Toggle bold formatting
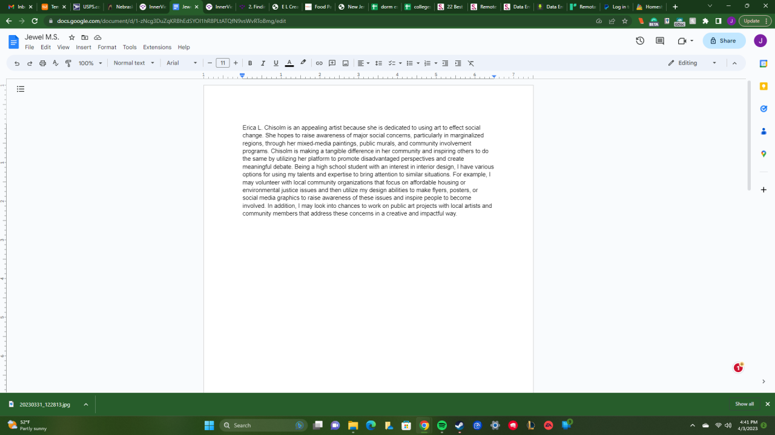The height and width of the screenshot is (435, 775). tap(250, 63)
